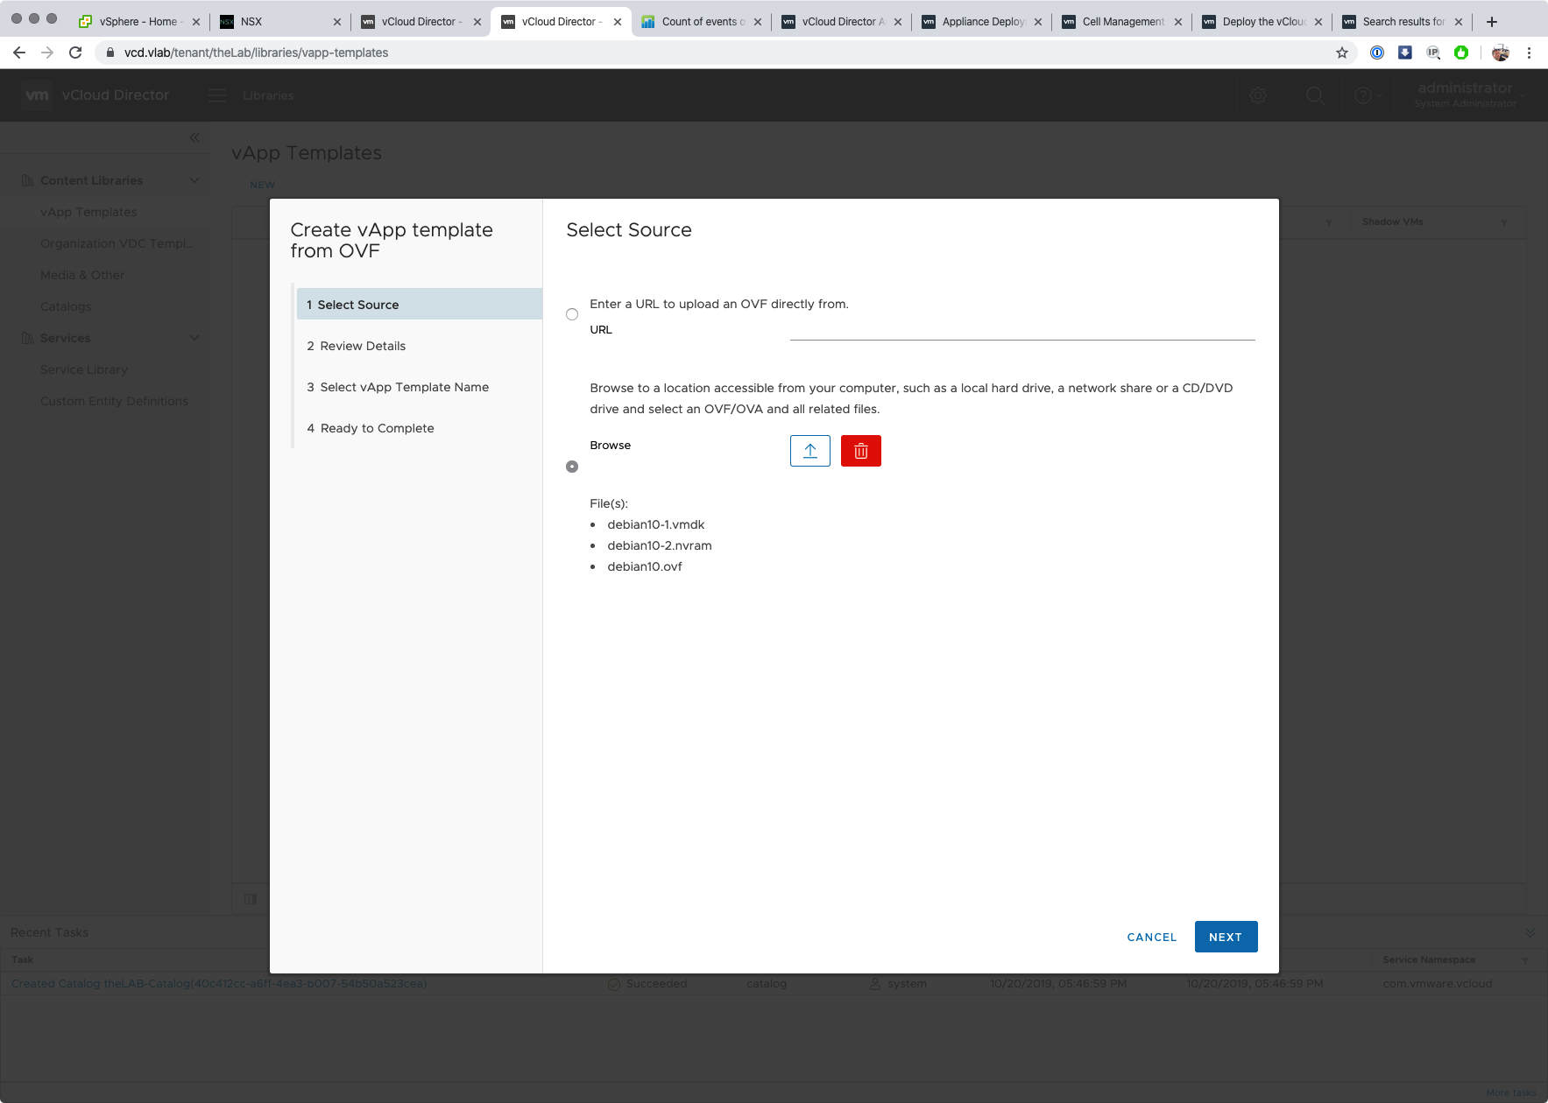Viewport: 1548px width, 1103px height.
Task: Click the NEXT button
Action: [x=1226, y=937]
